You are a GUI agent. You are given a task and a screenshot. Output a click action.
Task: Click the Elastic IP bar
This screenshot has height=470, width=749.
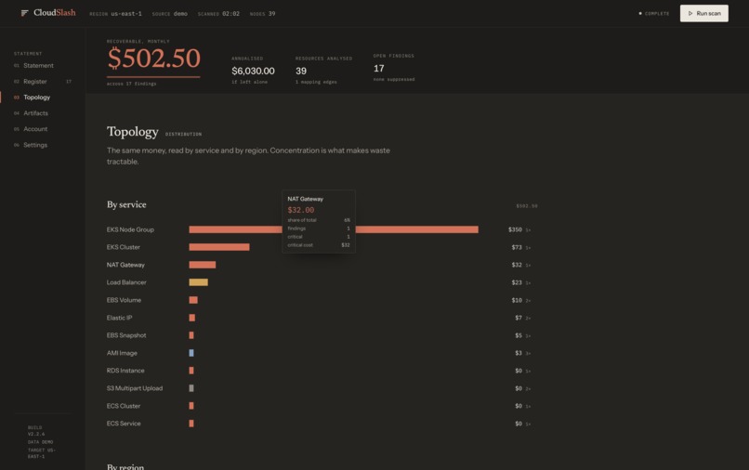(x=192, y=318)
